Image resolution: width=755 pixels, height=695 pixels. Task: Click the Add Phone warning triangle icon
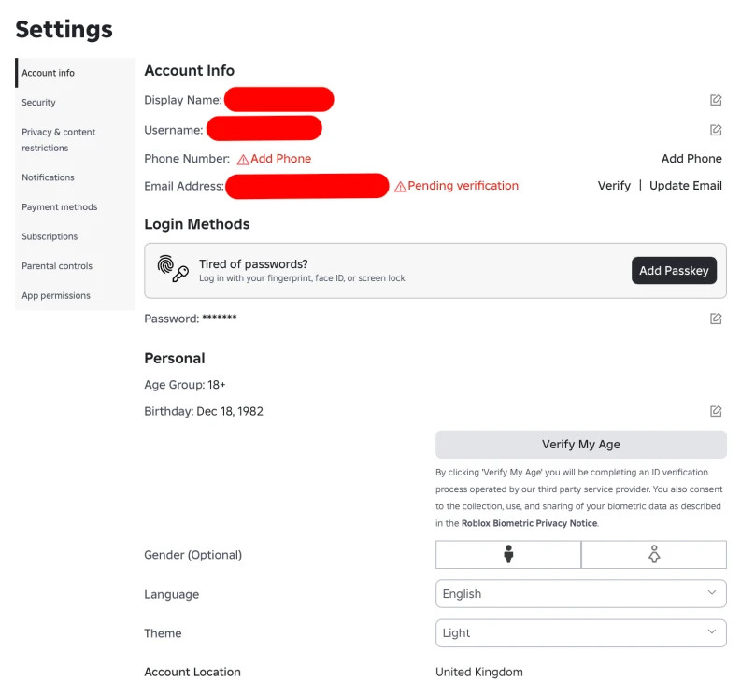243,160
